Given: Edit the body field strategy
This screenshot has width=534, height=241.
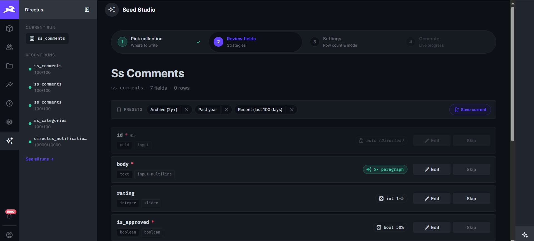Looking at the screenshot, I should point(432,169).
